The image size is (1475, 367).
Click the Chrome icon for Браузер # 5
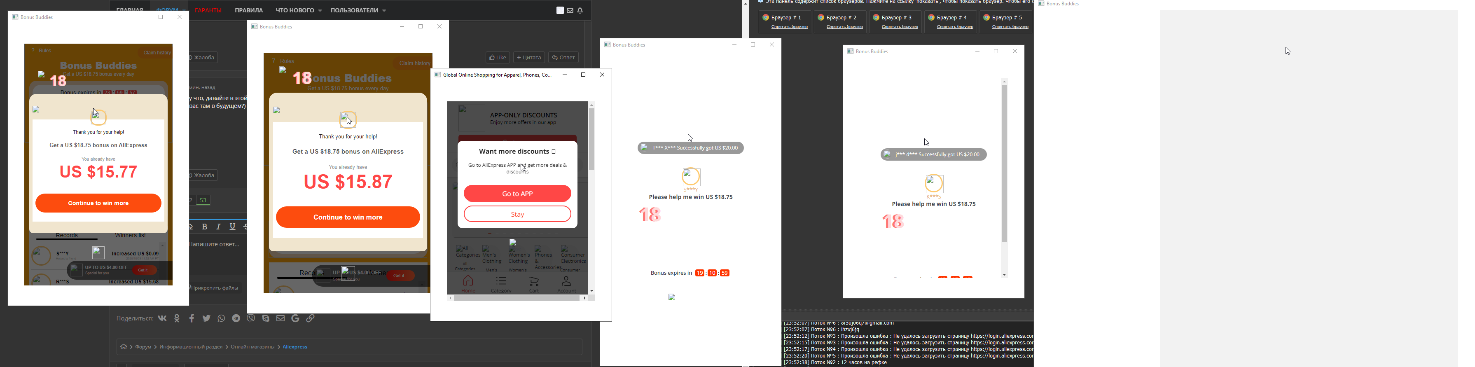(x=986, y=18)
